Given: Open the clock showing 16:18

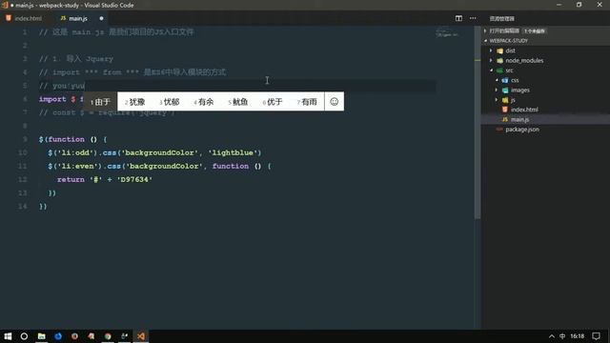Looking at the screenshot, I should point(578,336).
